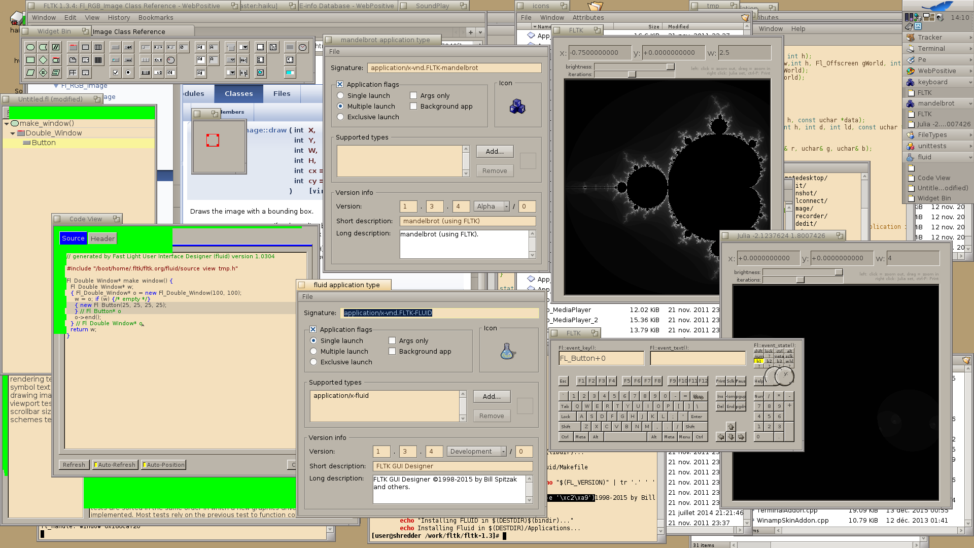This screenshot has height=548, width=974.
Task: Click Add button for fluid supported types
Action: (x=491, y=396)
